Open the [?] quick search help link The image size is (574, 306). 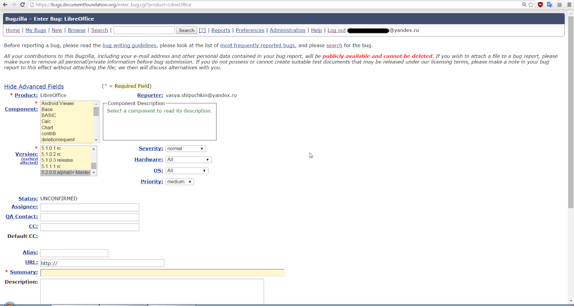pos(202,30)
